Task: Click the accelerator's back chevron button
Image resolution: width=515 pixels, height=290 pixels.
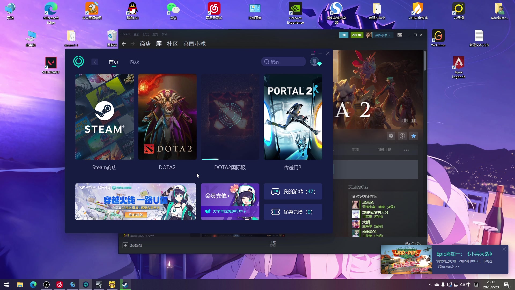Action: click(x=95, y=62)
